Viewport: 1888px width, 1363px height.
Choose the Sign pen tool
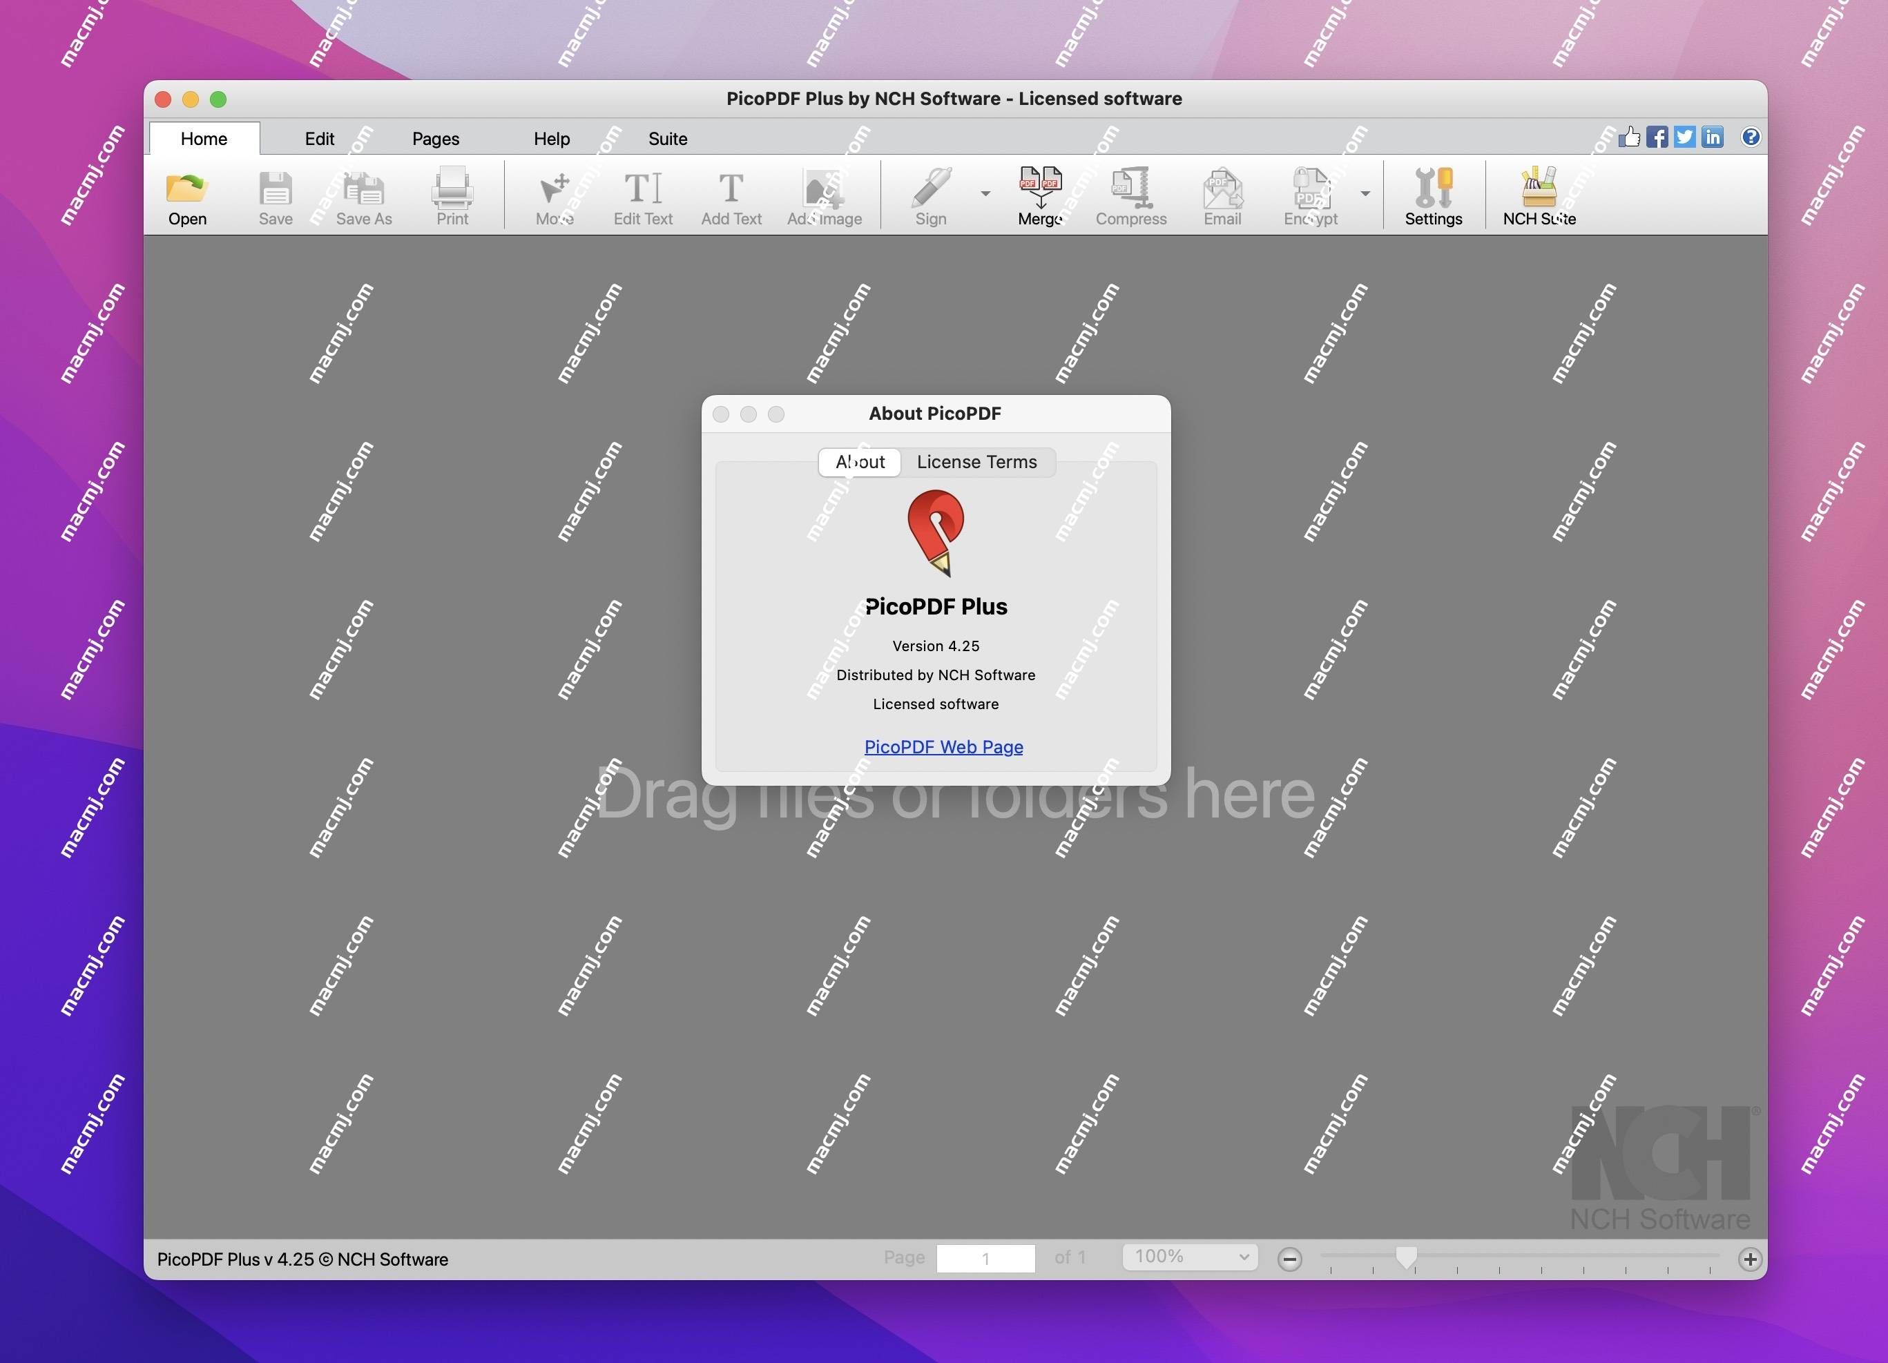(931, 197)
